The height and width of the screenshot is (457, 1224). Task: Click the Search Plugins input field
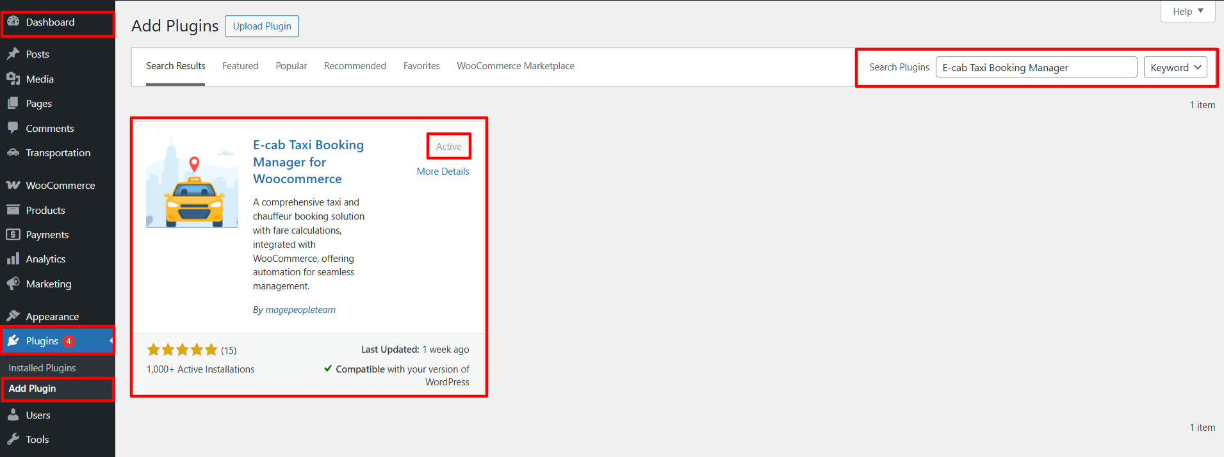click(1036, 67)
